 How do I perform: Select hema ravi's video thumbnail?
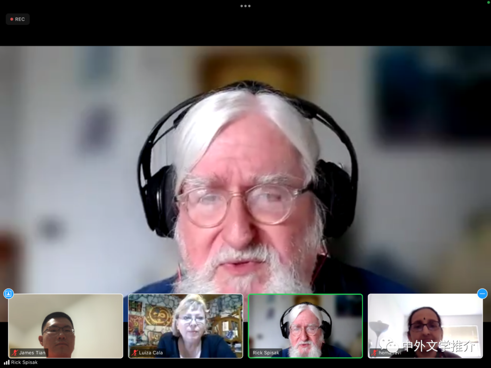pyautogui.click(x=425, y=326)
